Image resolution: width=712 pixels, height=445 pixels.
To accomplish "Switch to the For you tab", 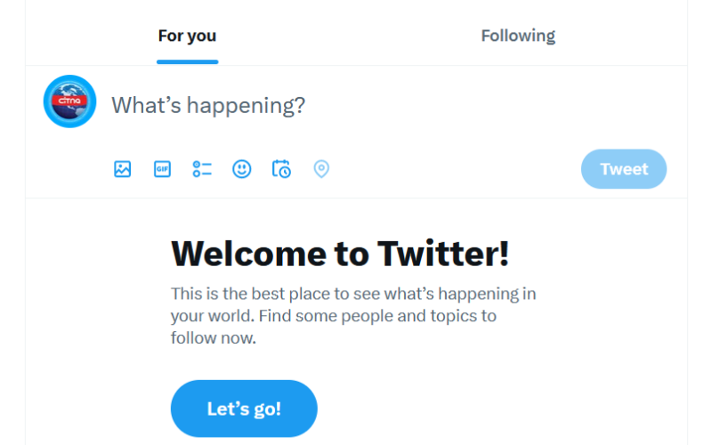I will (187, 36).
